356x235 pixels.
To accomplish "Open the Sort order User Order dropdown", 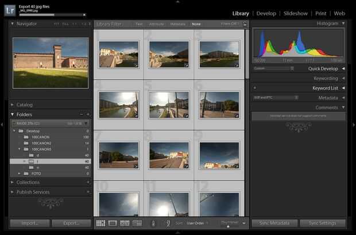I will point(198,223).
